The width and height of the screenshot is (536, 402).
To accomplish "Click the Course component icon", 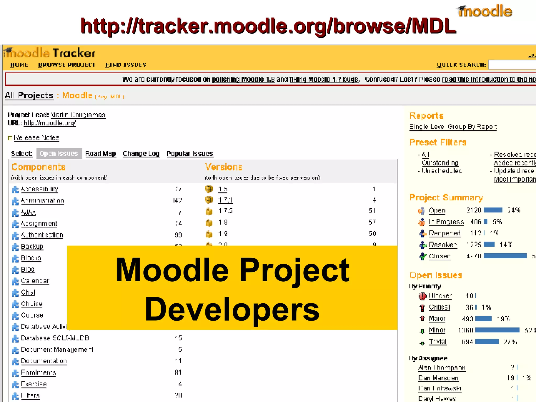I will [x=15, y=316].
